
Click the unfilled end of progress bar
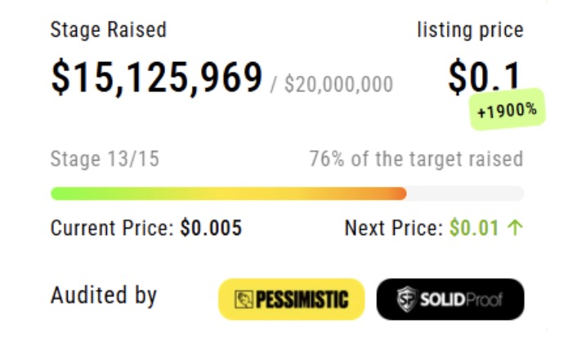(x=465, y=193)
